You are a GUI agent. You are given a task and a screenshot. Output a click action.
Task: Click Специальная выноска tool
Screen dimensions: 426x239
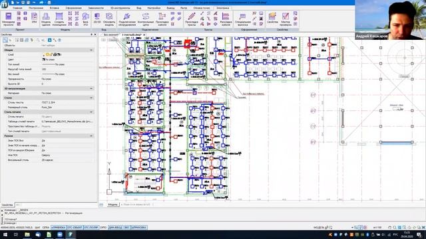coord(242,19)
